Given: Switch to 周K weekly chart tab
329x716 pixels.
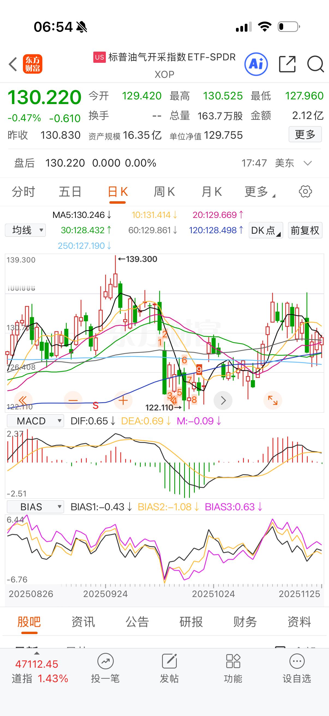Looking at the screenshot, I should click(x=164, y=192).
